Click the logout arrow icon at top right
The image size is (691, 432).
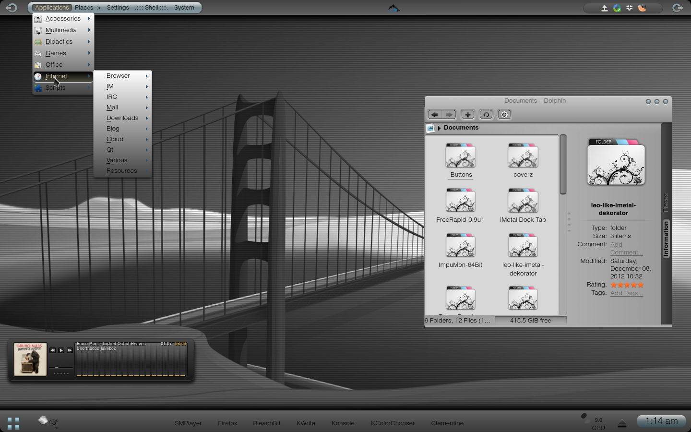(x=678, y=8)
